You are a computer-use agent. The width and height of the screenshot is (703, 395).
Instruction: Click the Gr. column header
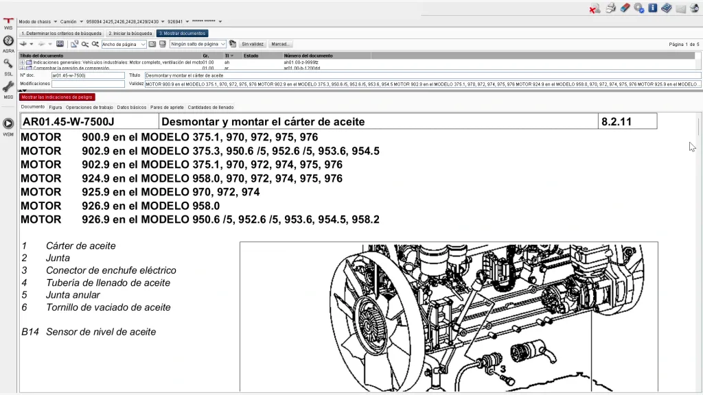click(213, 56)
